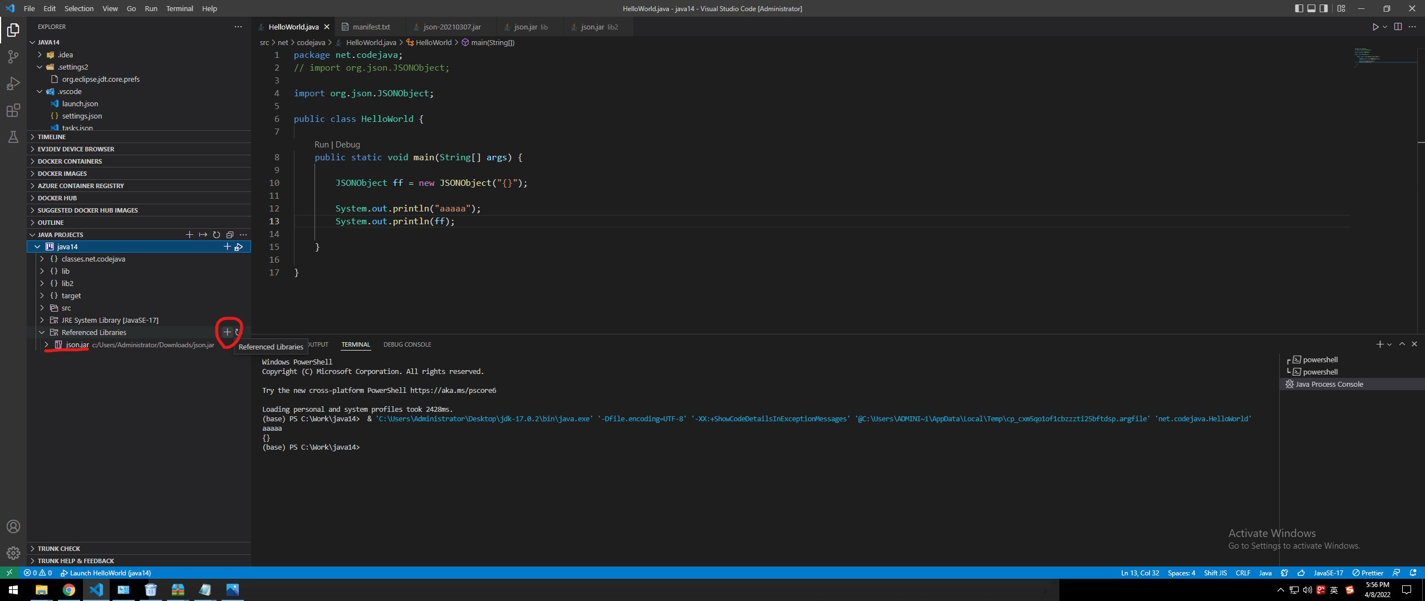Image resolution: width=1425 pixels, height=601 pixels.
Task: Expand the OUTLINE section
Action: click(x=139, y=223)
